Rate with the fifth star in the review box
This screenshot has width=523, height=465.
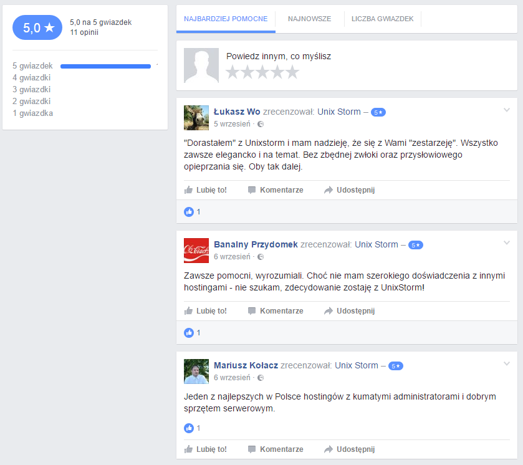[x=292, y=72]
